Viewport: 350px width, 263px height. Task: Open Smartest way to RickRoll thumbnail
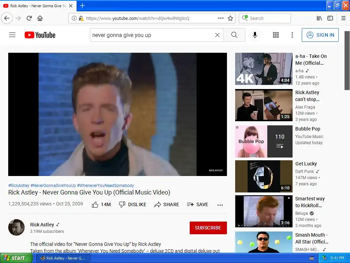(264, 211)
